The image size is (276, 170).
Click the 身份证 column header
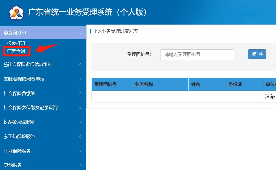click(235, 84)
